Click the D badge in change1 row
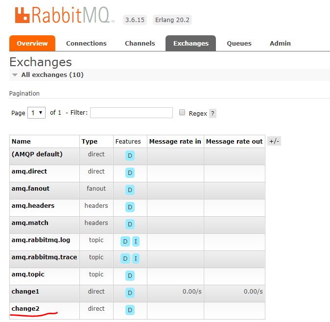 [130, 293]
